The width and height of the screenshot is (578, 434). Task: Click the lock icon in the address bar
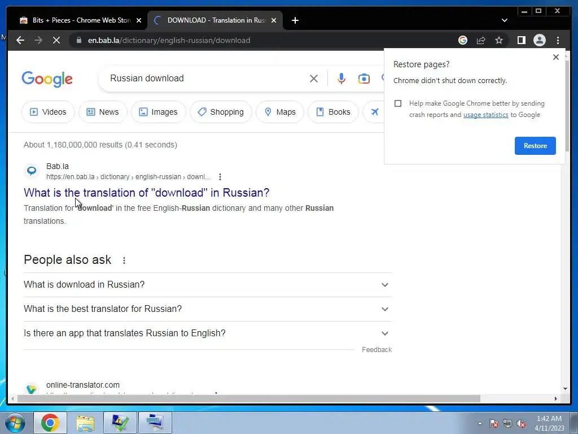point(79,40)
